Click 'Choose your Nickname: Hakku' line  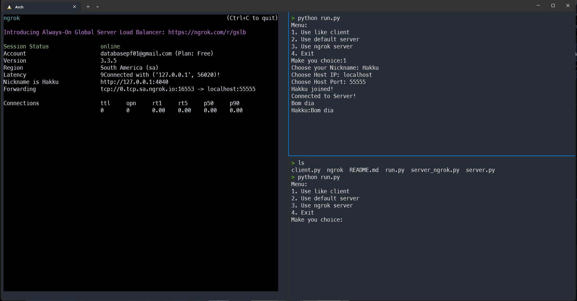click(335, 68)
